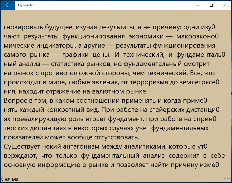The height and width of the screenshot is (183, 232).
Task: Go back using the arrow button
Action: (x=8, y=5)
